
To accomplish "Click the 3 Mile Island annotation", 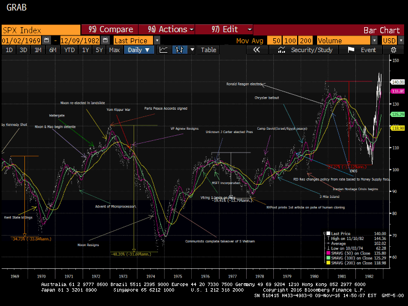I will click(329, 197).
